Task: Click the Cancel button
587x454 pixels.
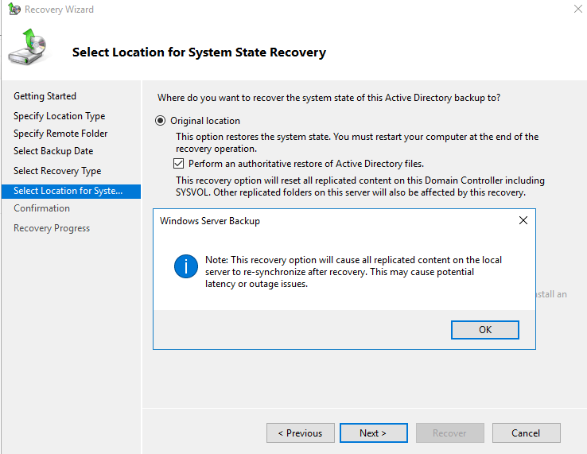Action: click(x=526, y=433)
